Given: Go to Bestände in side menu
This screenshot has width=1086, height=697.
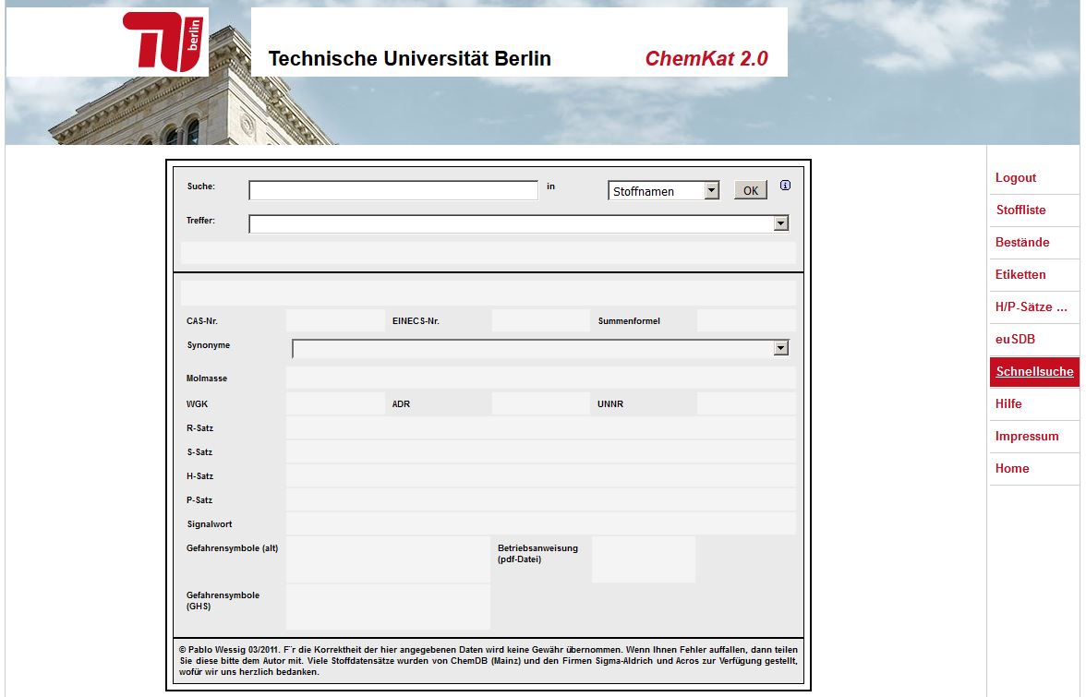Looking at the screenshot, I should pyautogui.click(x=1022, y=242).
